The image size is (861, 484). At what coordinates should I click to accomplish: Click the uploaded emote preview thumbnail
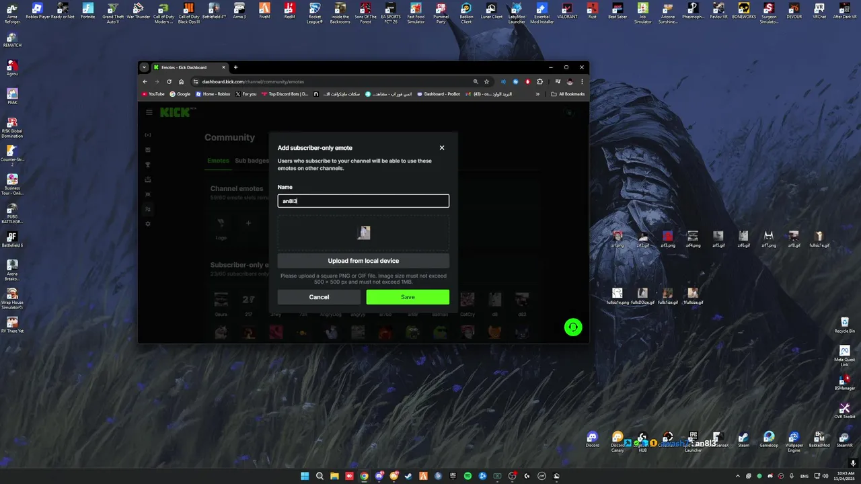(364, 233)
